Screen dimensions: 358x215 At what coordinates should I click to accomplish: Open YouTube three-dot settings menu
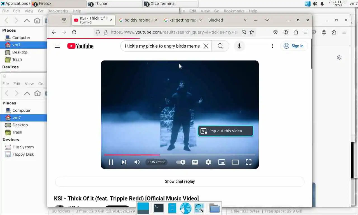pyautogui.click(x=272, y=46)
